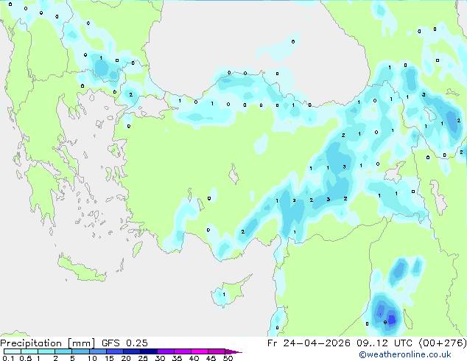Click the "0.5" legend scale label
This screenshot has height=361, width=467.
click(26, 358)
